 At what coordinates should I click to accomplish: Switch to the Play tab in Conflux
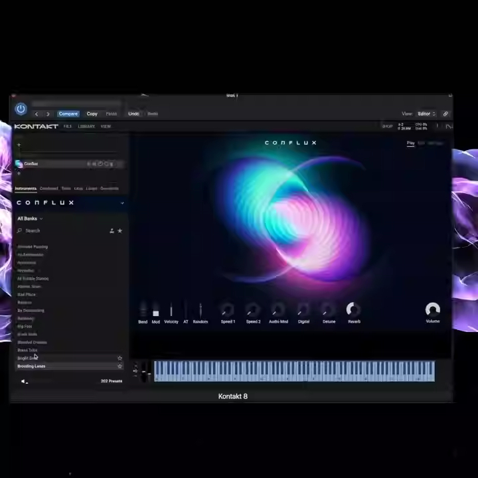(x=411, y=143)
